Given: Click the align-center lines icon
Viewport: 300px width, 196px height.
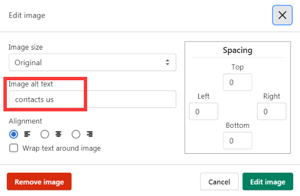Looking at the screenshot, I should point(58,134).
